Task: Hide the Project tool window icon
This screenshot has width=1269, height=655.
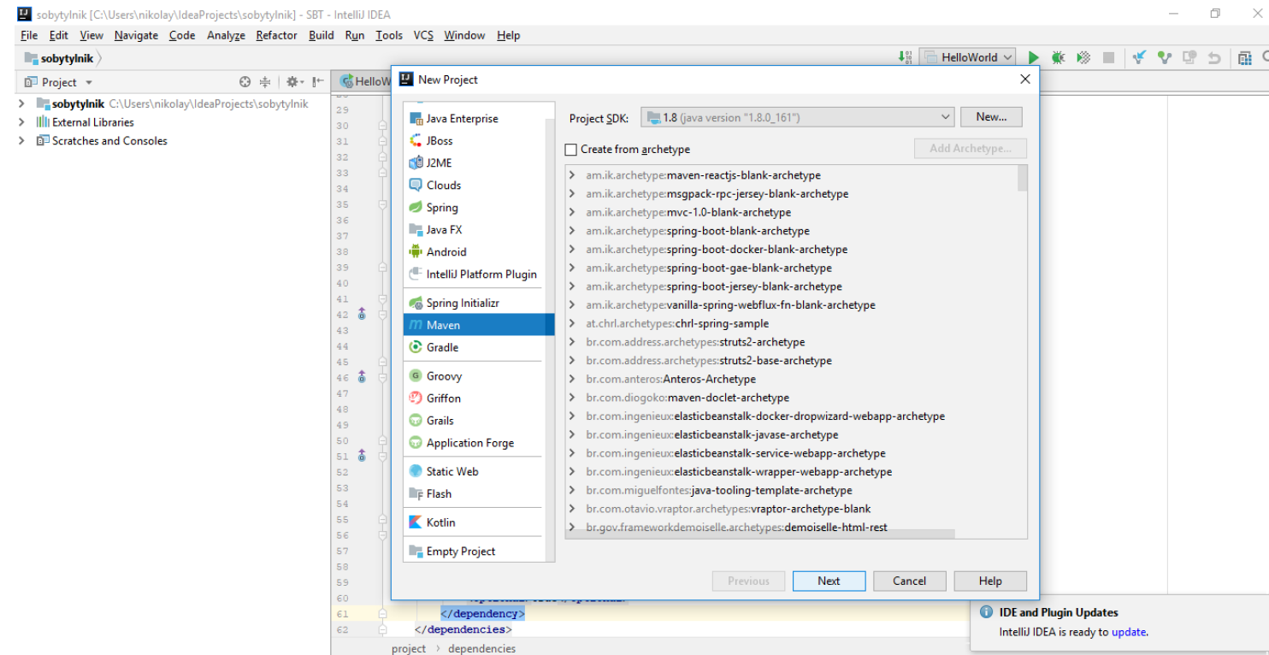Action: 317,82
